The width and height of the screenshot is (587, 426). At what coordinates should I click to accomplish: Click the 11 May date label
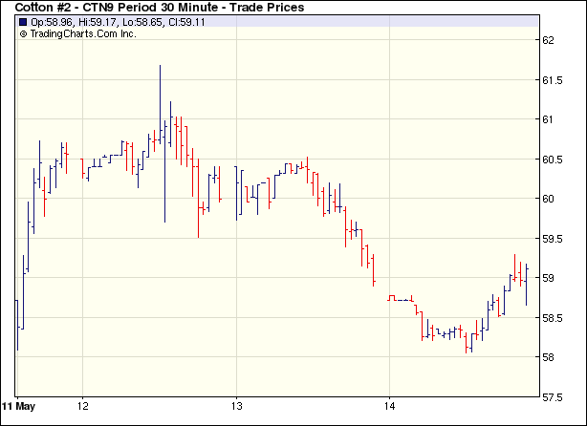(x=17, y=404)
